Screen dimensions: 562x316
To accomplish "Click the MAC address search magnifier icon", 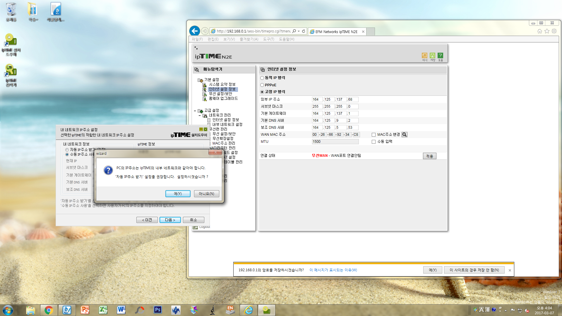I will pos(405,135).
